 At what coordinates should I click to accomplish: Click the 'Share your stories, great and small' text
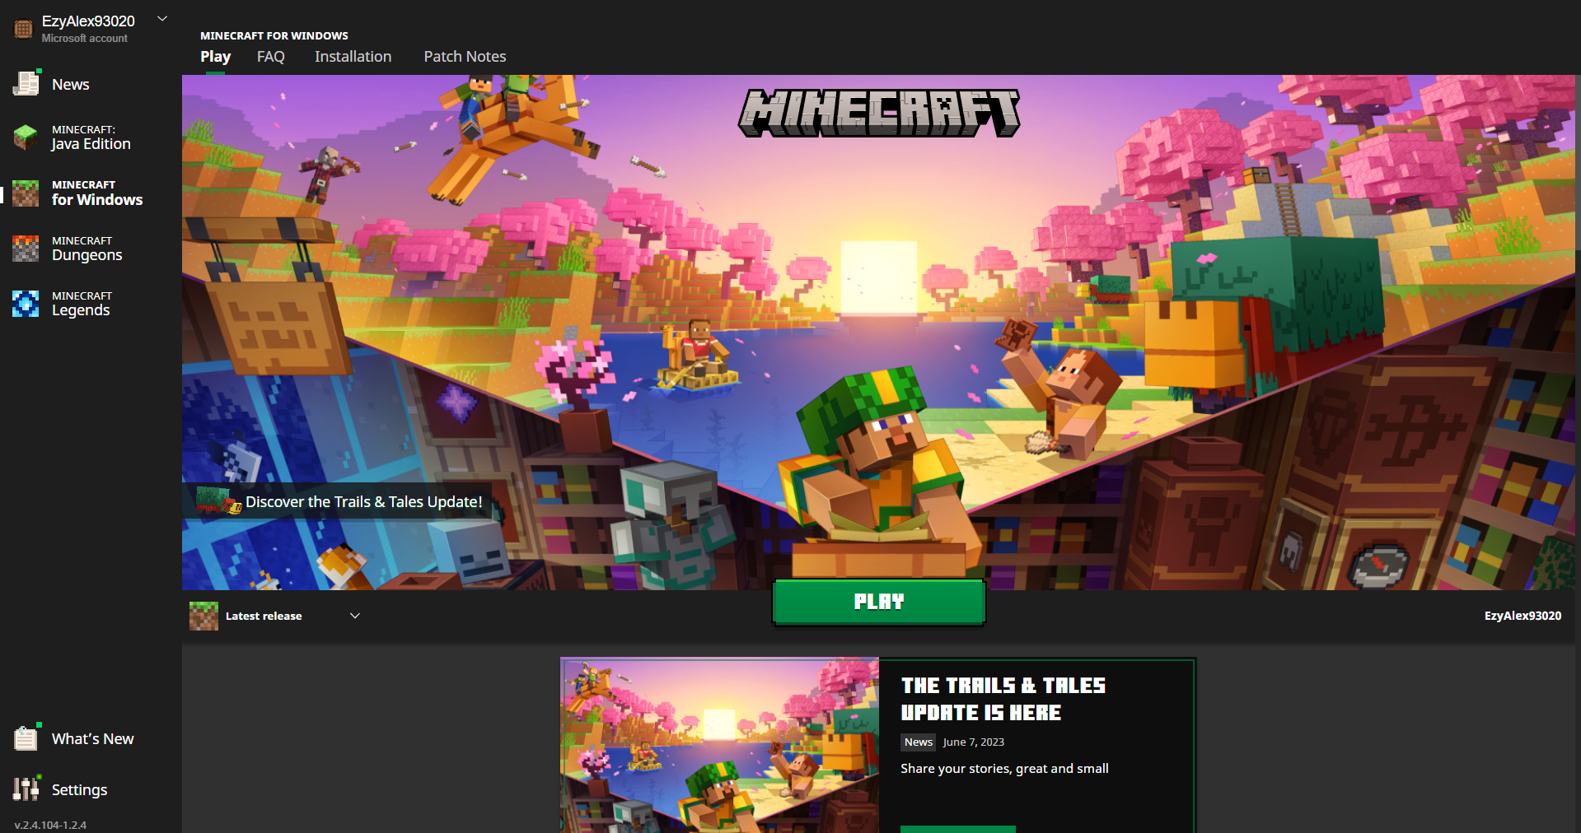click(1004, 768)
